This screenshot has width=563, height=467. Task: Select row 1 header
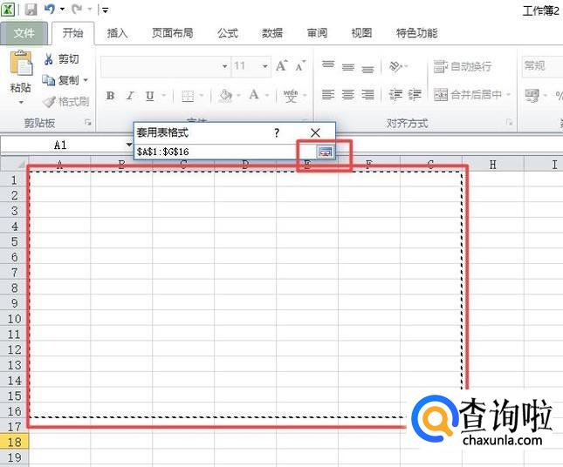14,180
